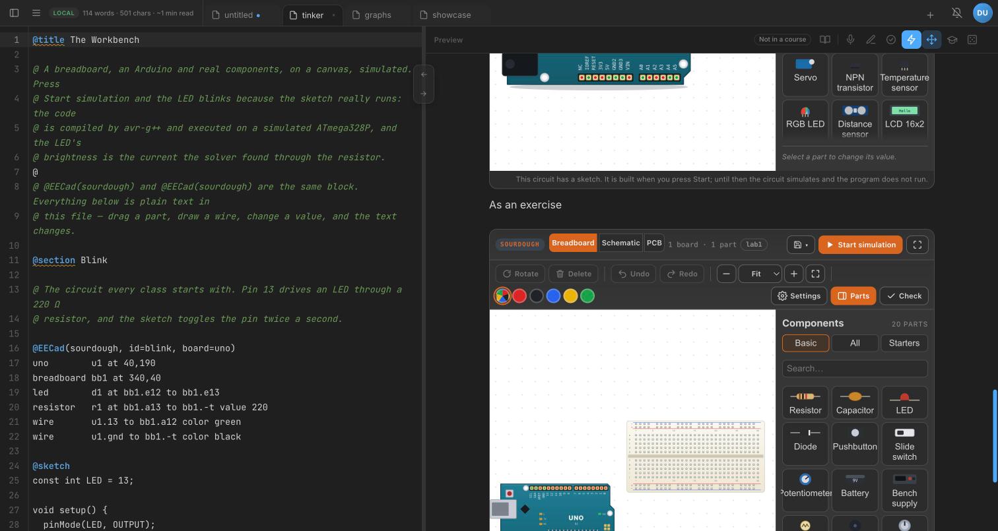Zoom in with the plus button

click(x=793, y=274)
